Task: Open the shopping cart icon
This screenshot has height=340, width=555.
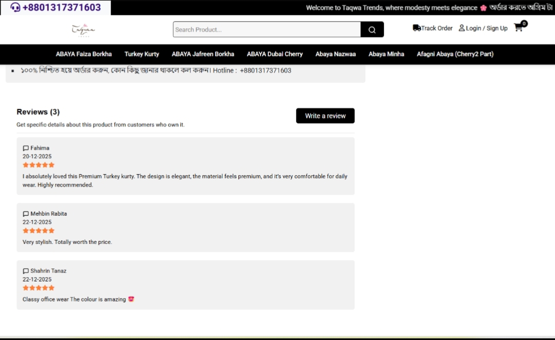Action: 519,28
